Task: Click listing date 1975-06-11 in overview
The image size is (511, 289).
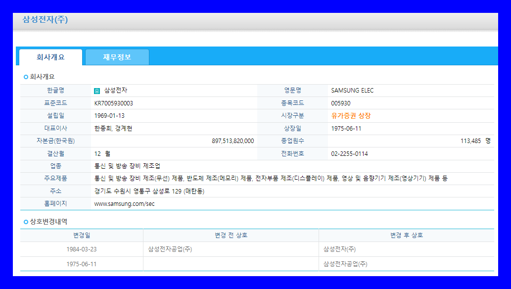Action: 346,128
